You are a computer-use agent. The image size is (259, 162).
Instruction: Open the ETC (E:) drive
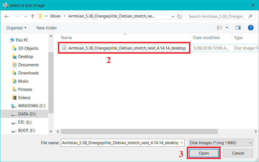tap(25, 122)
